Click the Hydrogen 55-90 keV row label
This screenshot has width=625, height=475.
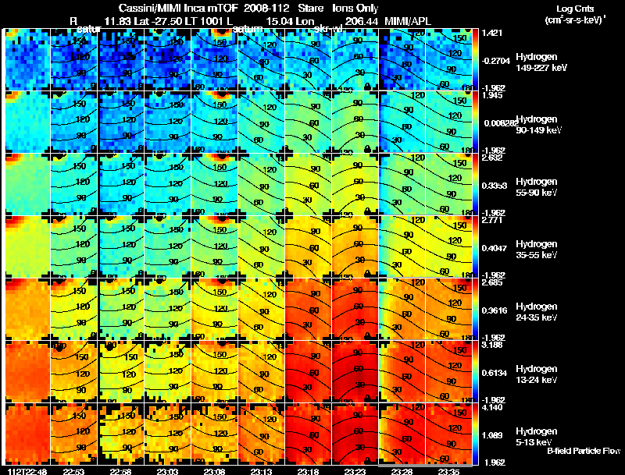pyautogui.click(x=536, y=187)
